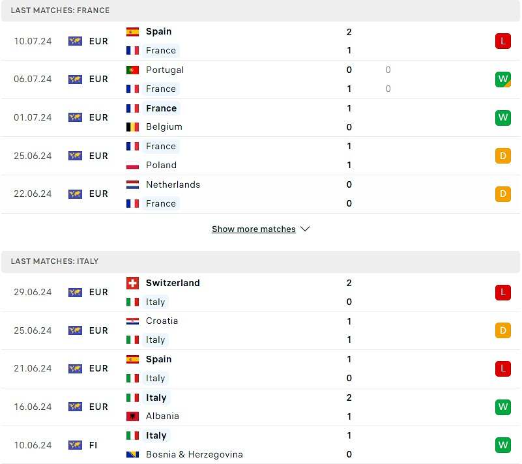This screenshot has width=522, height=464.
Task: Click the green W badge for Italy vs Albania
Action: [x=502, y=407]
